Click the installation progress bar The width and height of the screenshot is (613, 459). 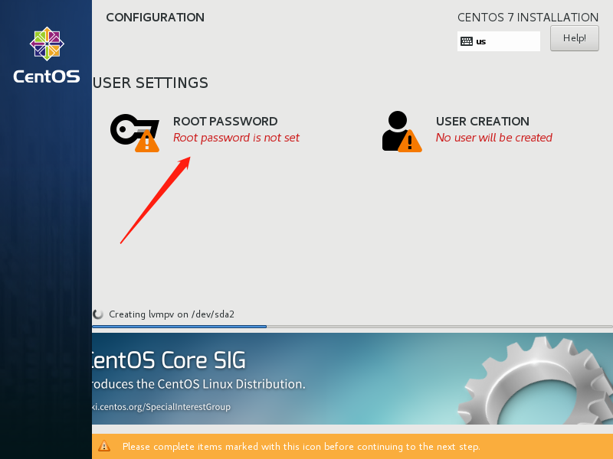point(352,327)
